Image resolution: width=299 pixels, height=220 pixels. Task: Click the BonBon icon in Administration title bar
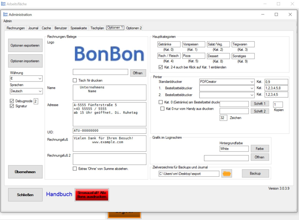(5, 14)
